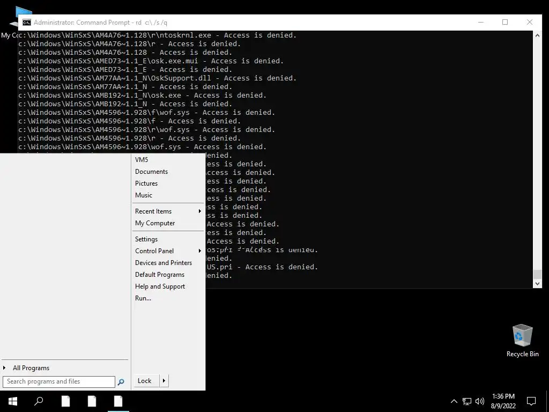Focus the Search programs and files field
Screen dimensions: 549x412
click(59, 381)
